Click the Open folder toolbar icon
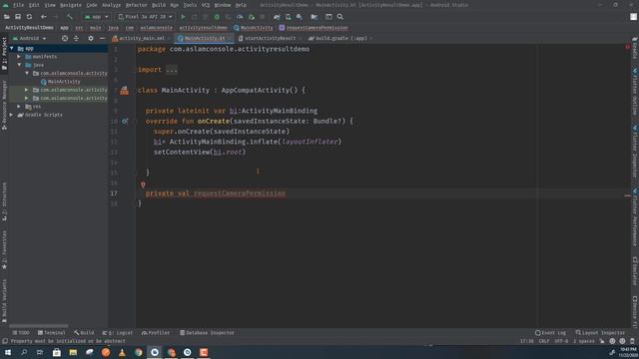Viewport: 639px width, 359px height. pyautogui.click(x=7, y=17)
